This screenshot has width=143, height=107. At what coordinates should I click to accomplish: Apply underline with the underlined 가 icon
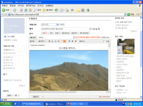coord(52,41)
